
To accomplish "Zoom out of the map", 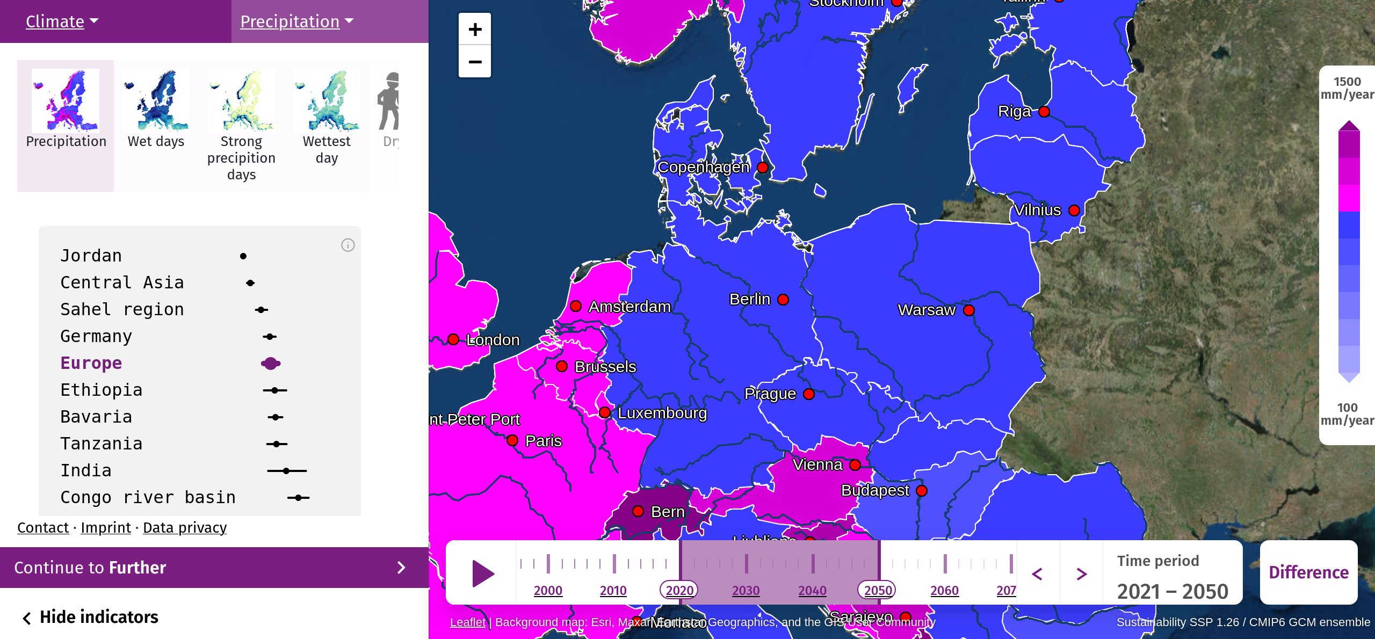I will [x=475, y=61].
